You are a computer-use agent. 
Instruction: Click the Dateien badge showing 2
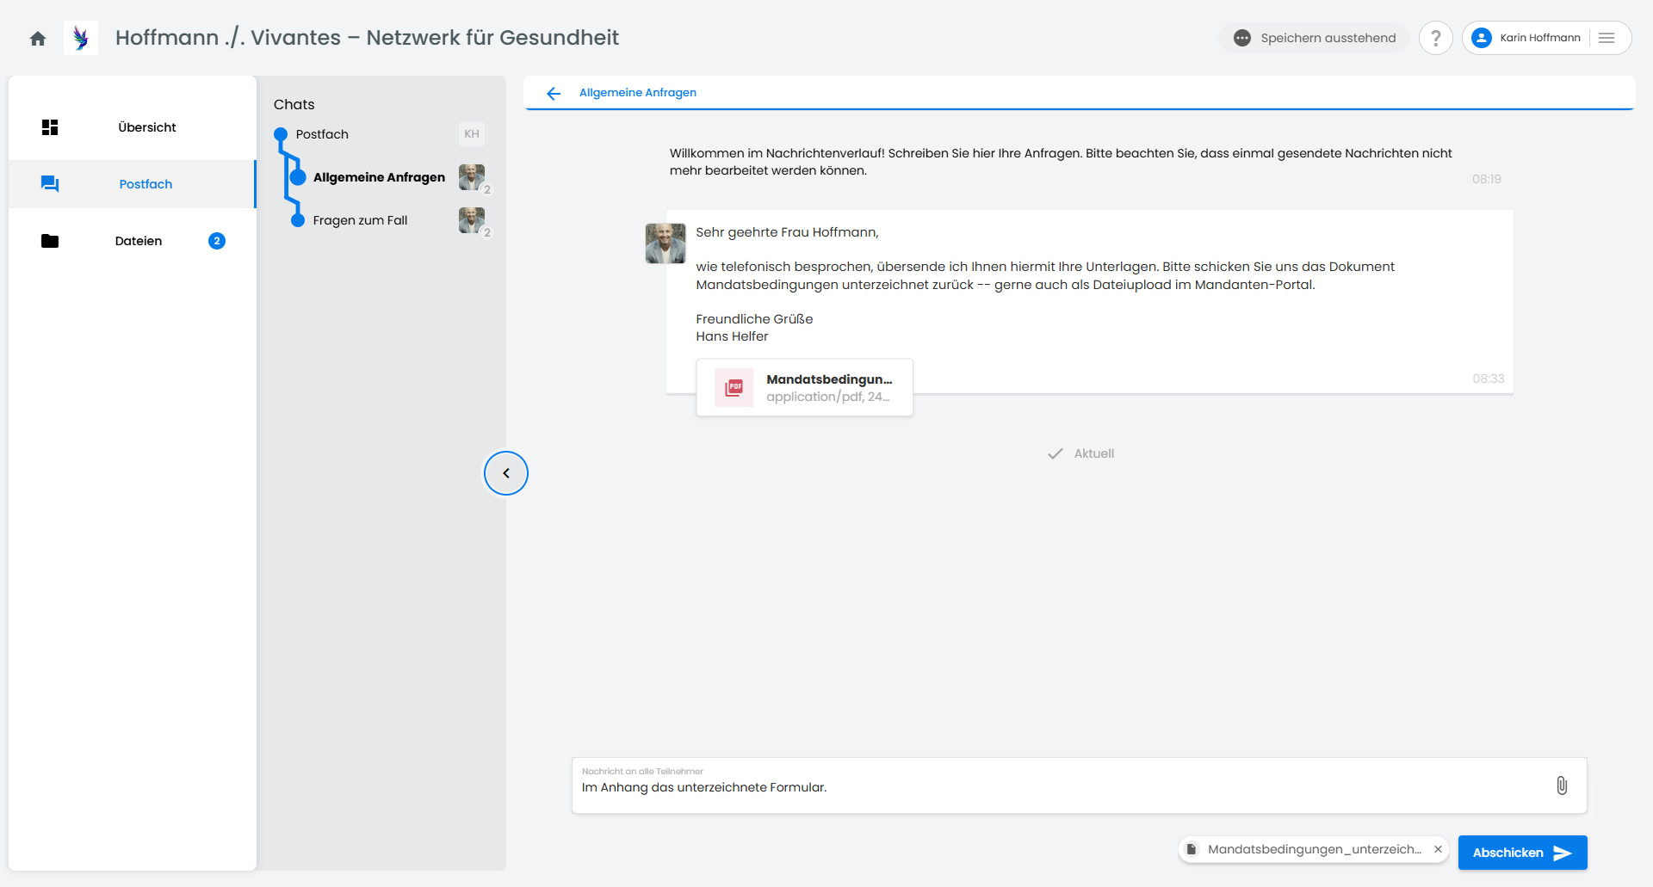click(x=217, y=241)
